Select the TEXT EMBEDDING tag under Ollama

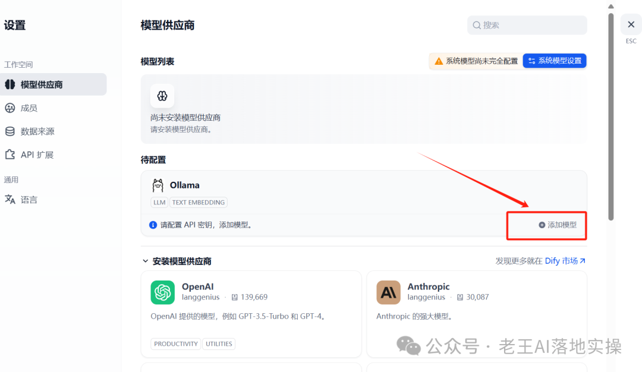tap(199, 202)
